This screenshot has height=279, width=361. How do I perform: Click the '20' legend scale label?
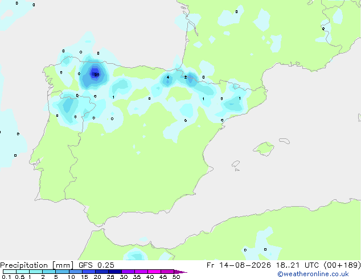[x=97, y=277]
